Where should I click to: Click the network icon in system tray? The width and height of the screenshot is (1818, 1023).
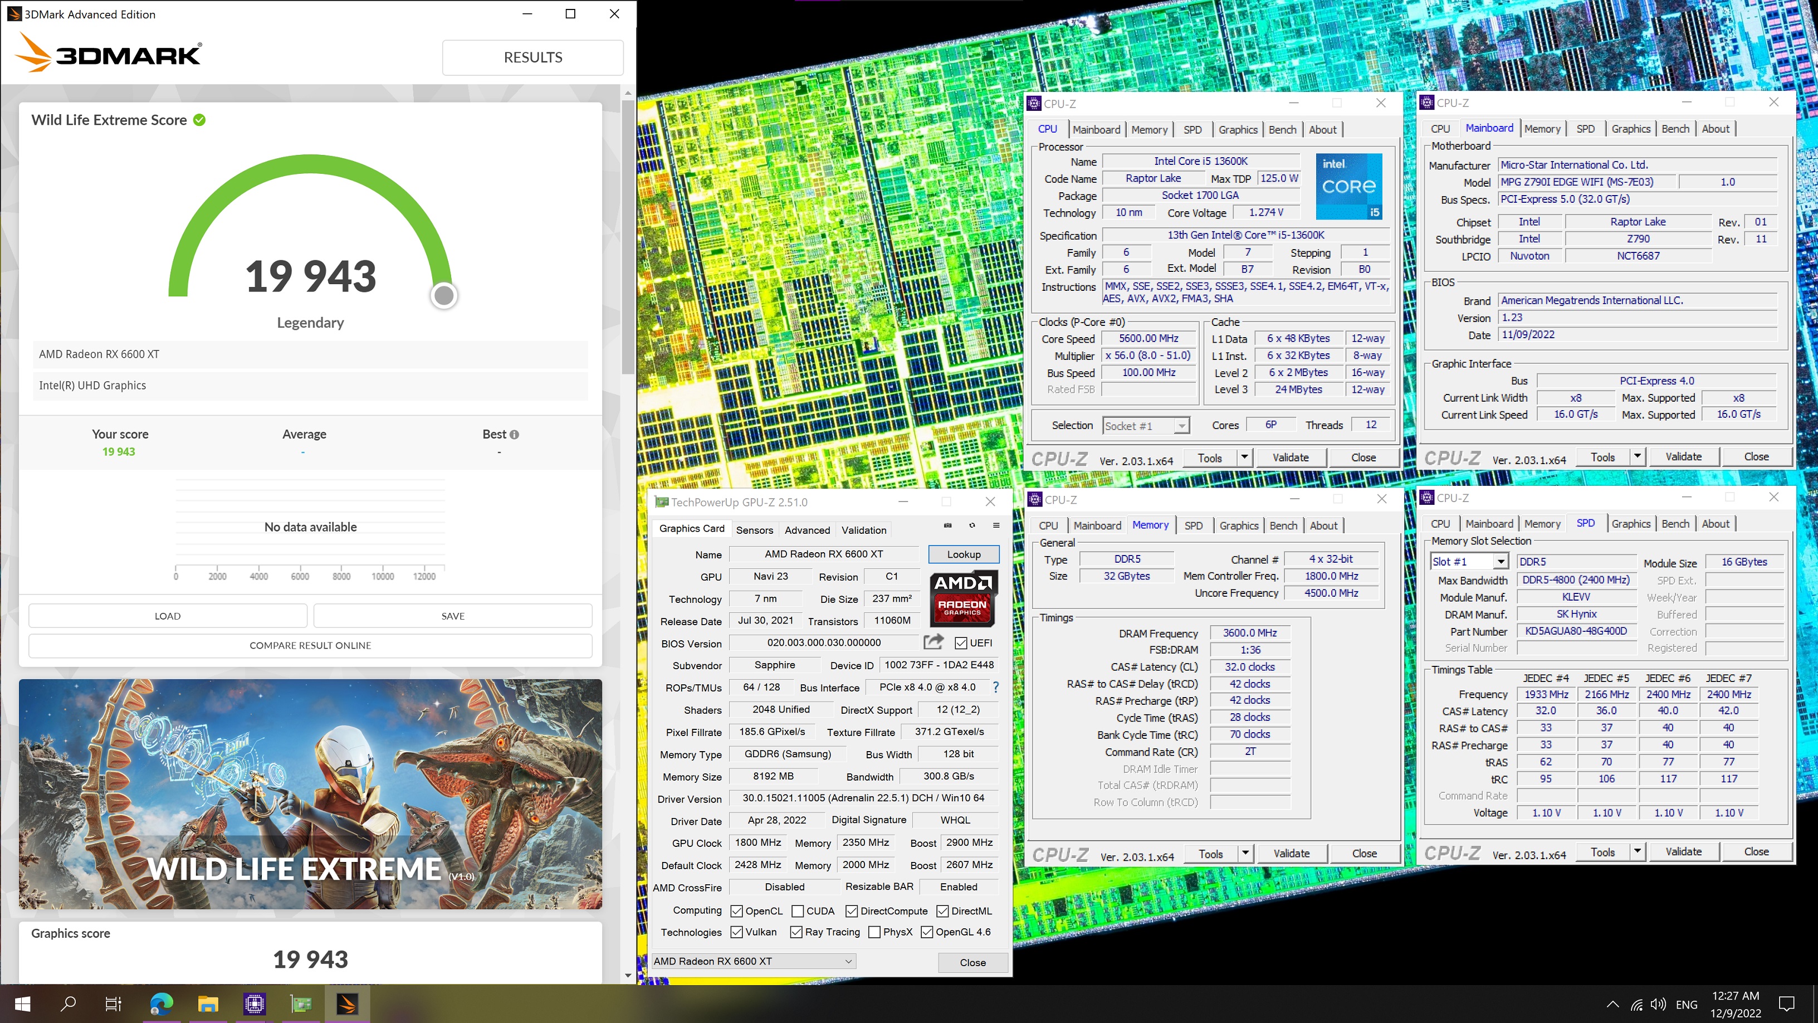click(1635, 1005)
